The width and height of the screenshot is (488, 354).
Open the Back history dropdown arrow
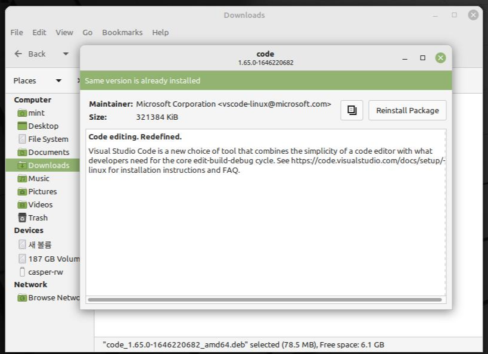66,54
